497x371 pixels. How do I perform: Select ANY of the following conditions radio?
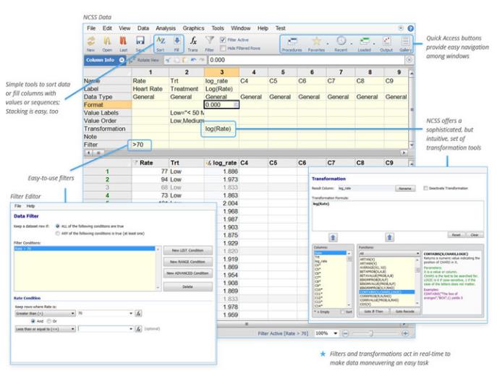coord(57,234)
